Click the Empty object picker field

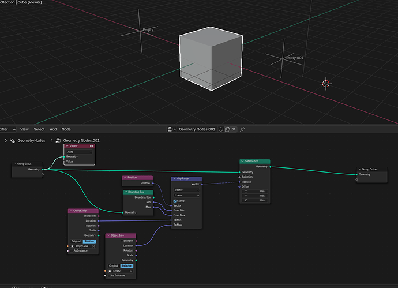click(x=121, y=271)
